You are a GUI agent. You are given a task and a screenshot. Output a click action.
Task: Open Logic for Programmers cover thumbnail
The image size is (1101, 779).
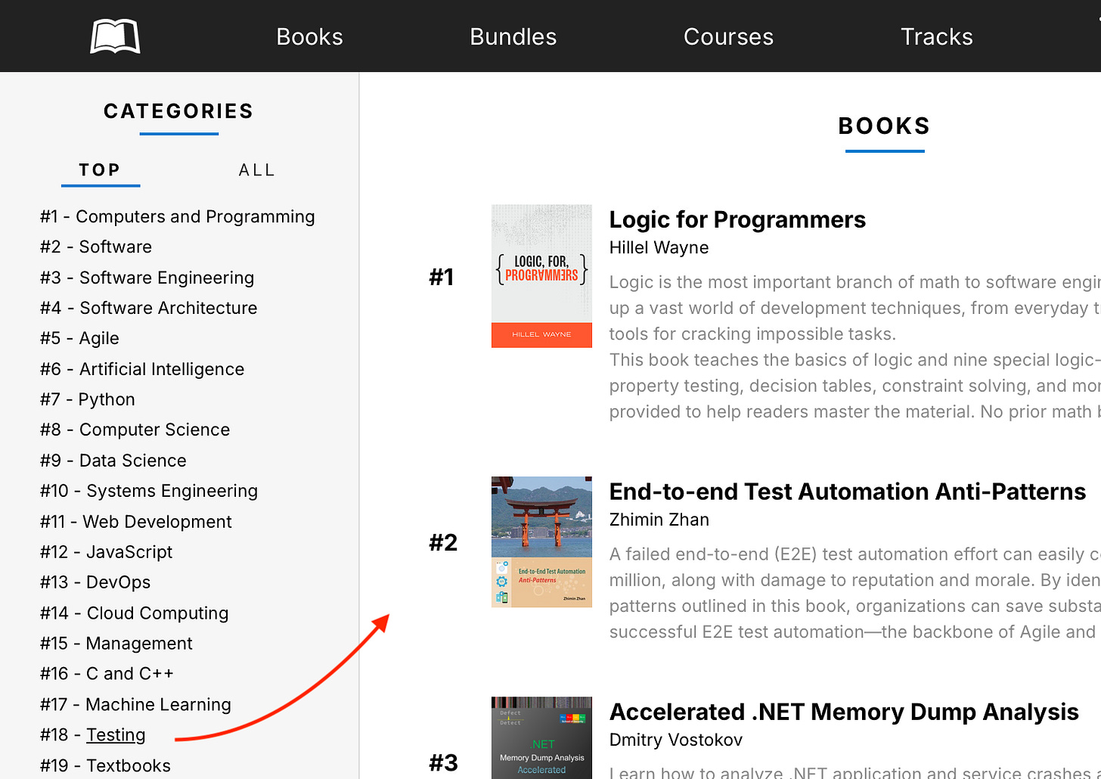(x=541, y=276)
